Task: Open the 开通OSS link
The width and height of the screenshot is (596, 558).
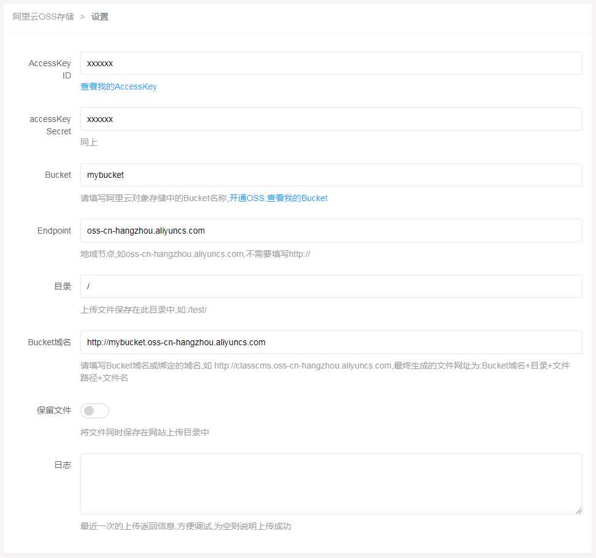Action: [246, 198]
